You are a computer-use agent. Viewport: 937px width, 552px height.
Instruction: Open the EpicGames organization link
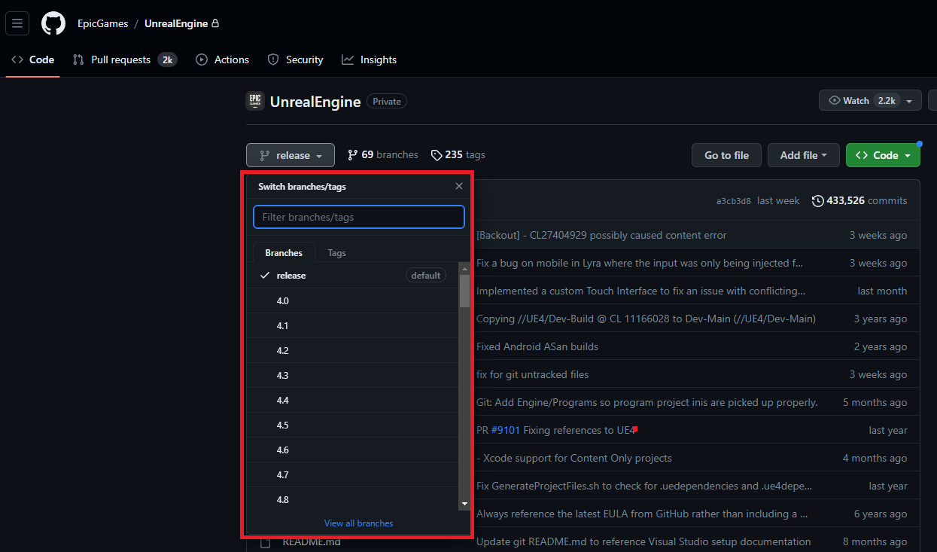pyautogui.click(x=103, y=23)
